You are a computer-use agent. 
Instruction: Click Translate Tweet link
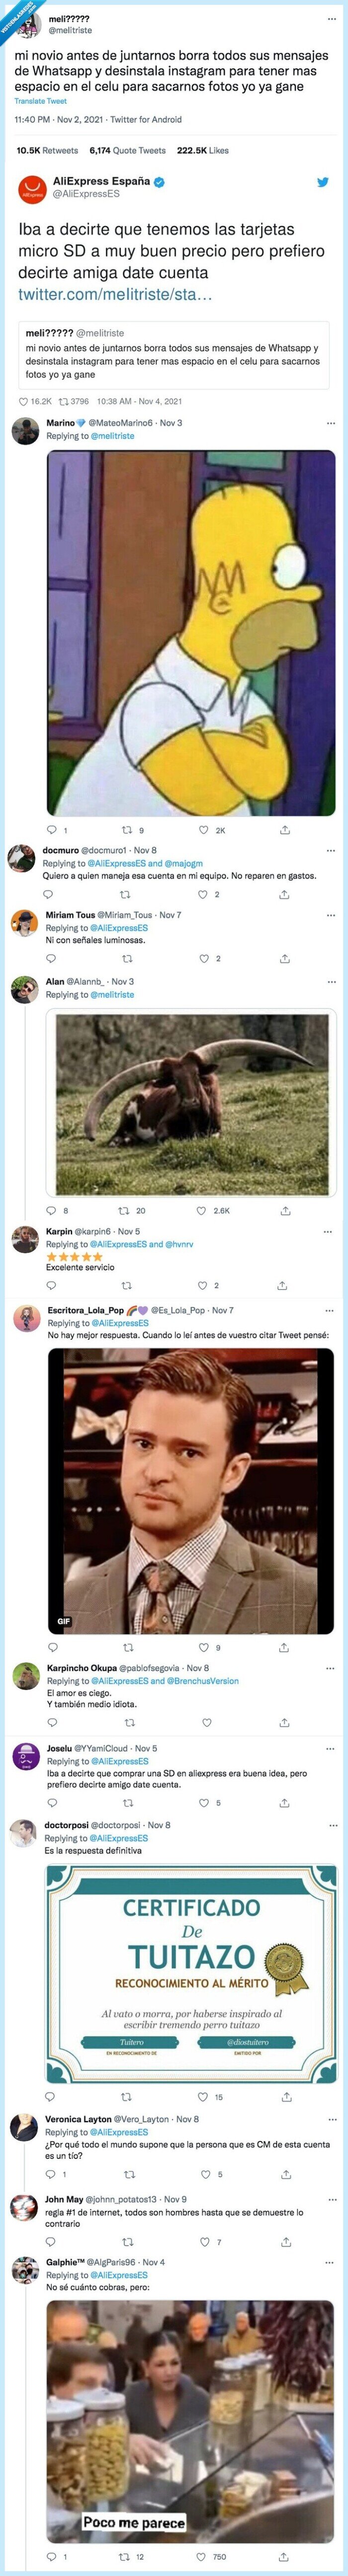coord(41,101)
